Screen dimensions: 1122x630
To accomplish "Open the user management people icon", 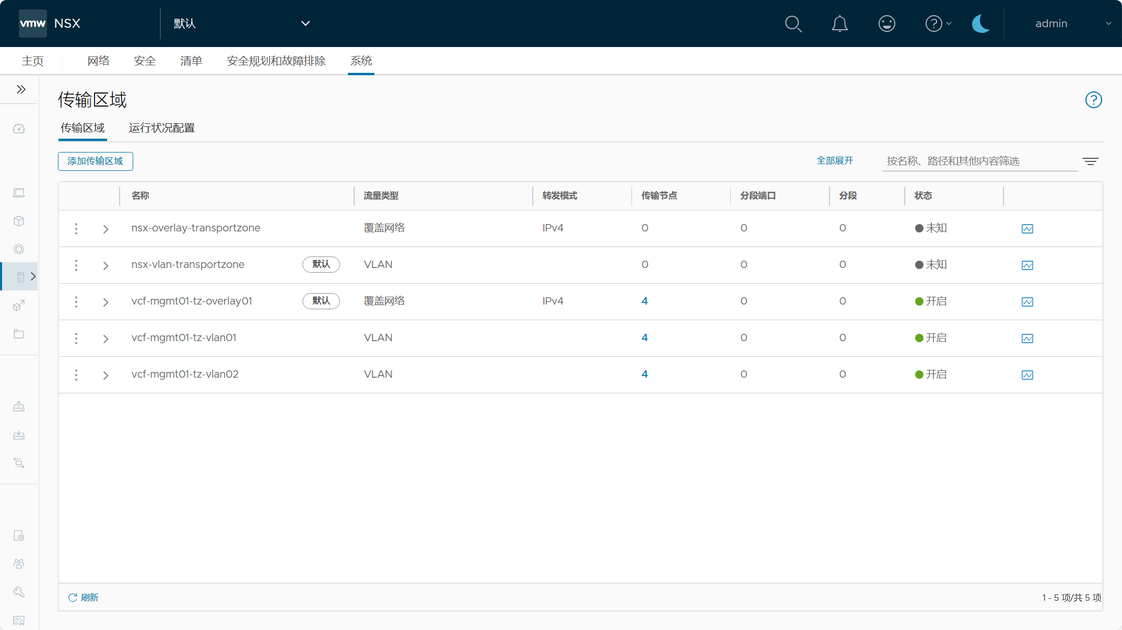I will click(19, 564).
